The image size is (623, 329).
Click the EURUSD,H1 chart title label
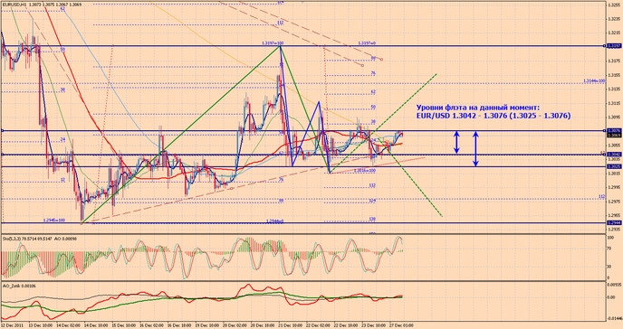click(14, 5)
